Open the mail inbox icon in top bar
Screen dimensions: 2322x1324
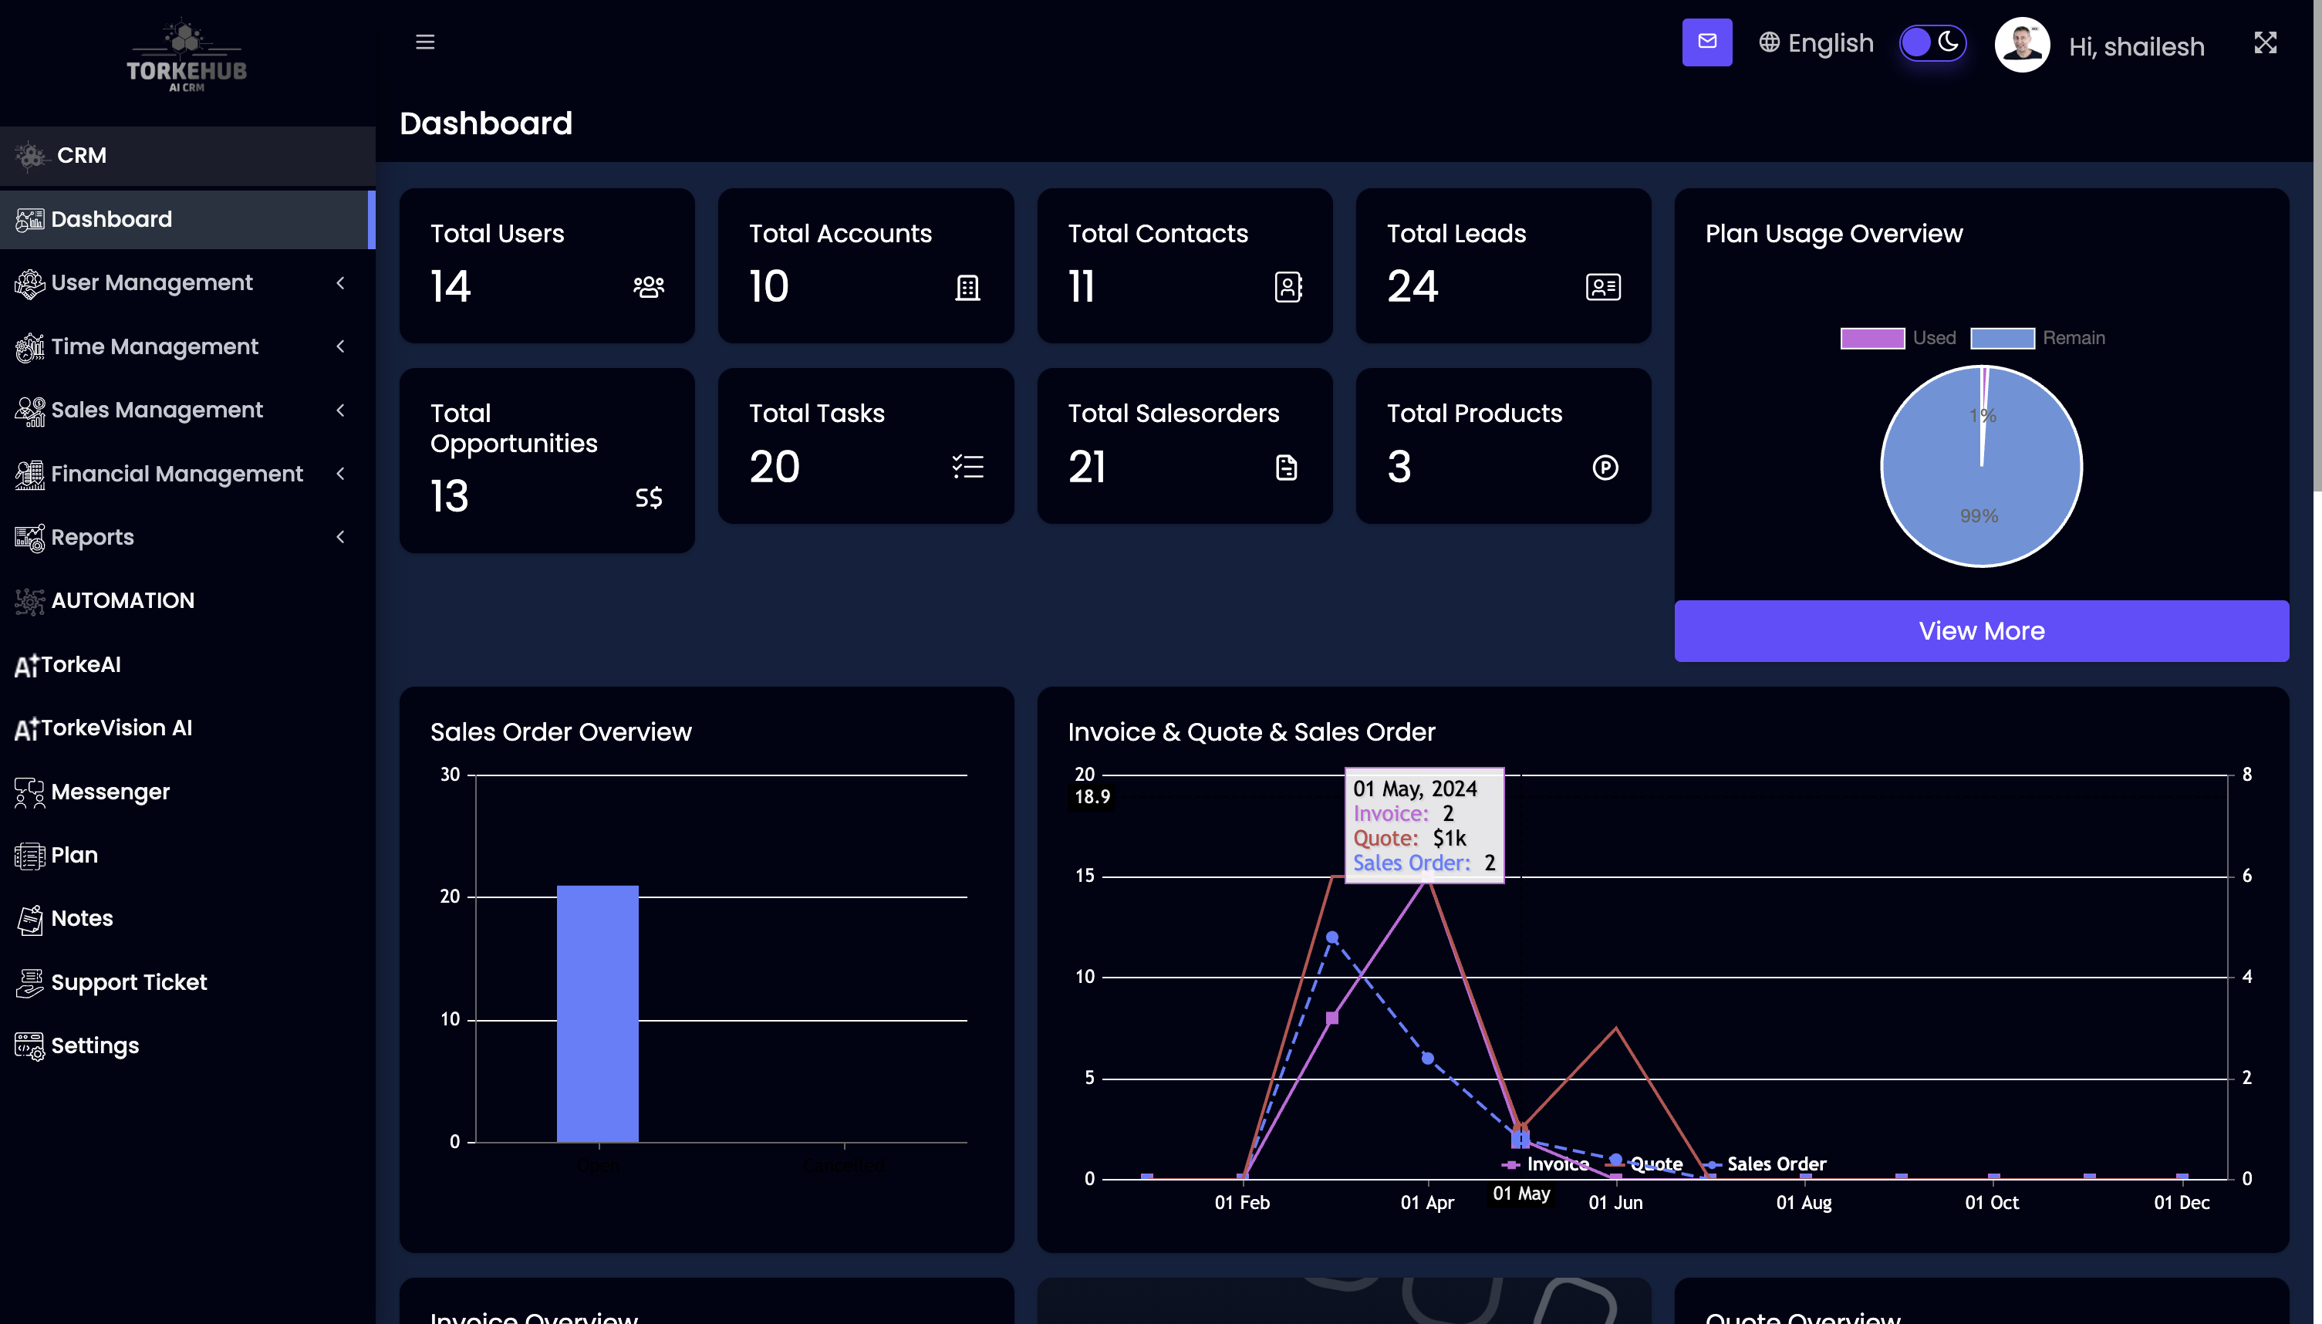pos(1707,42)
